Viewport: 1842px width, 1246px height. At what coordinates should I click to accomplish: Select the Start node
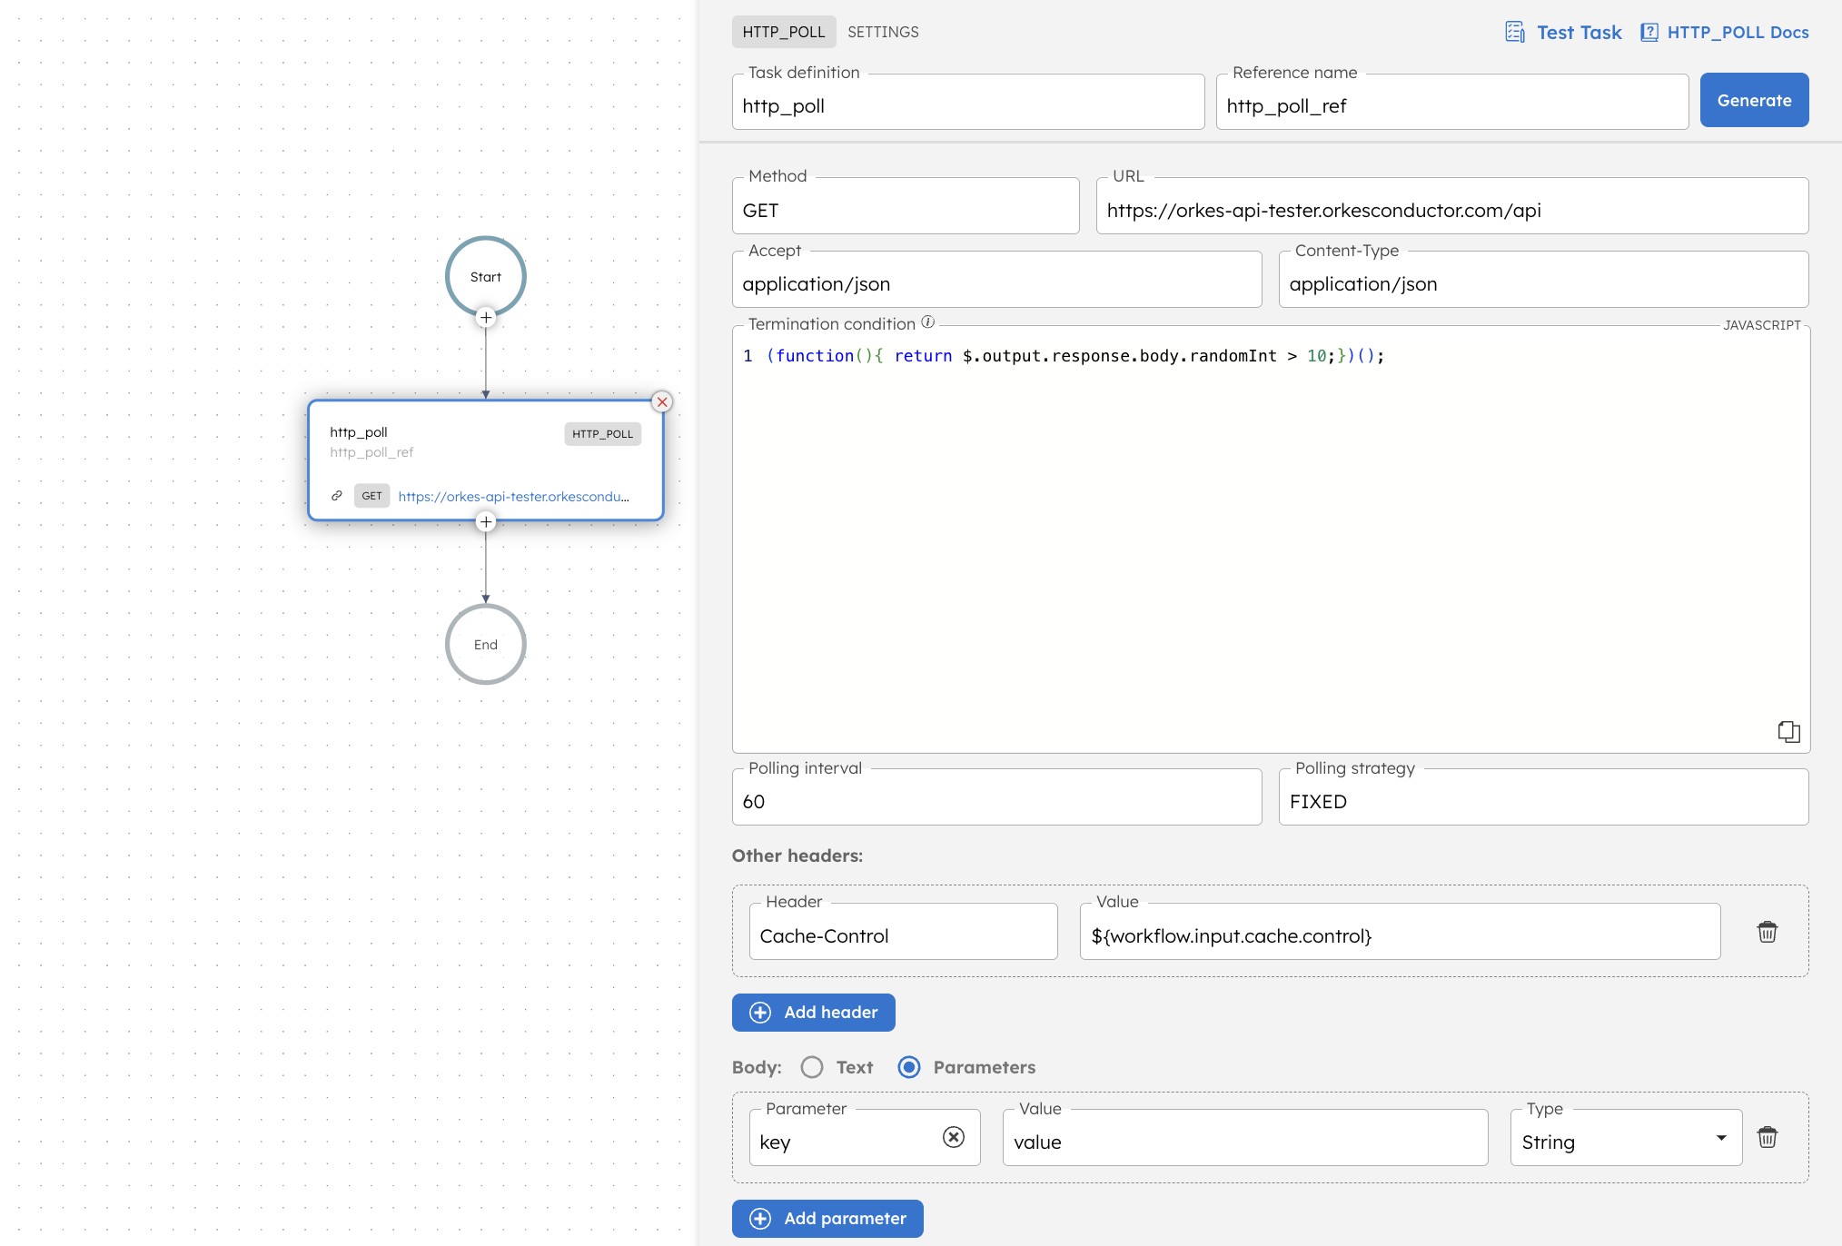tap(486, 277)
